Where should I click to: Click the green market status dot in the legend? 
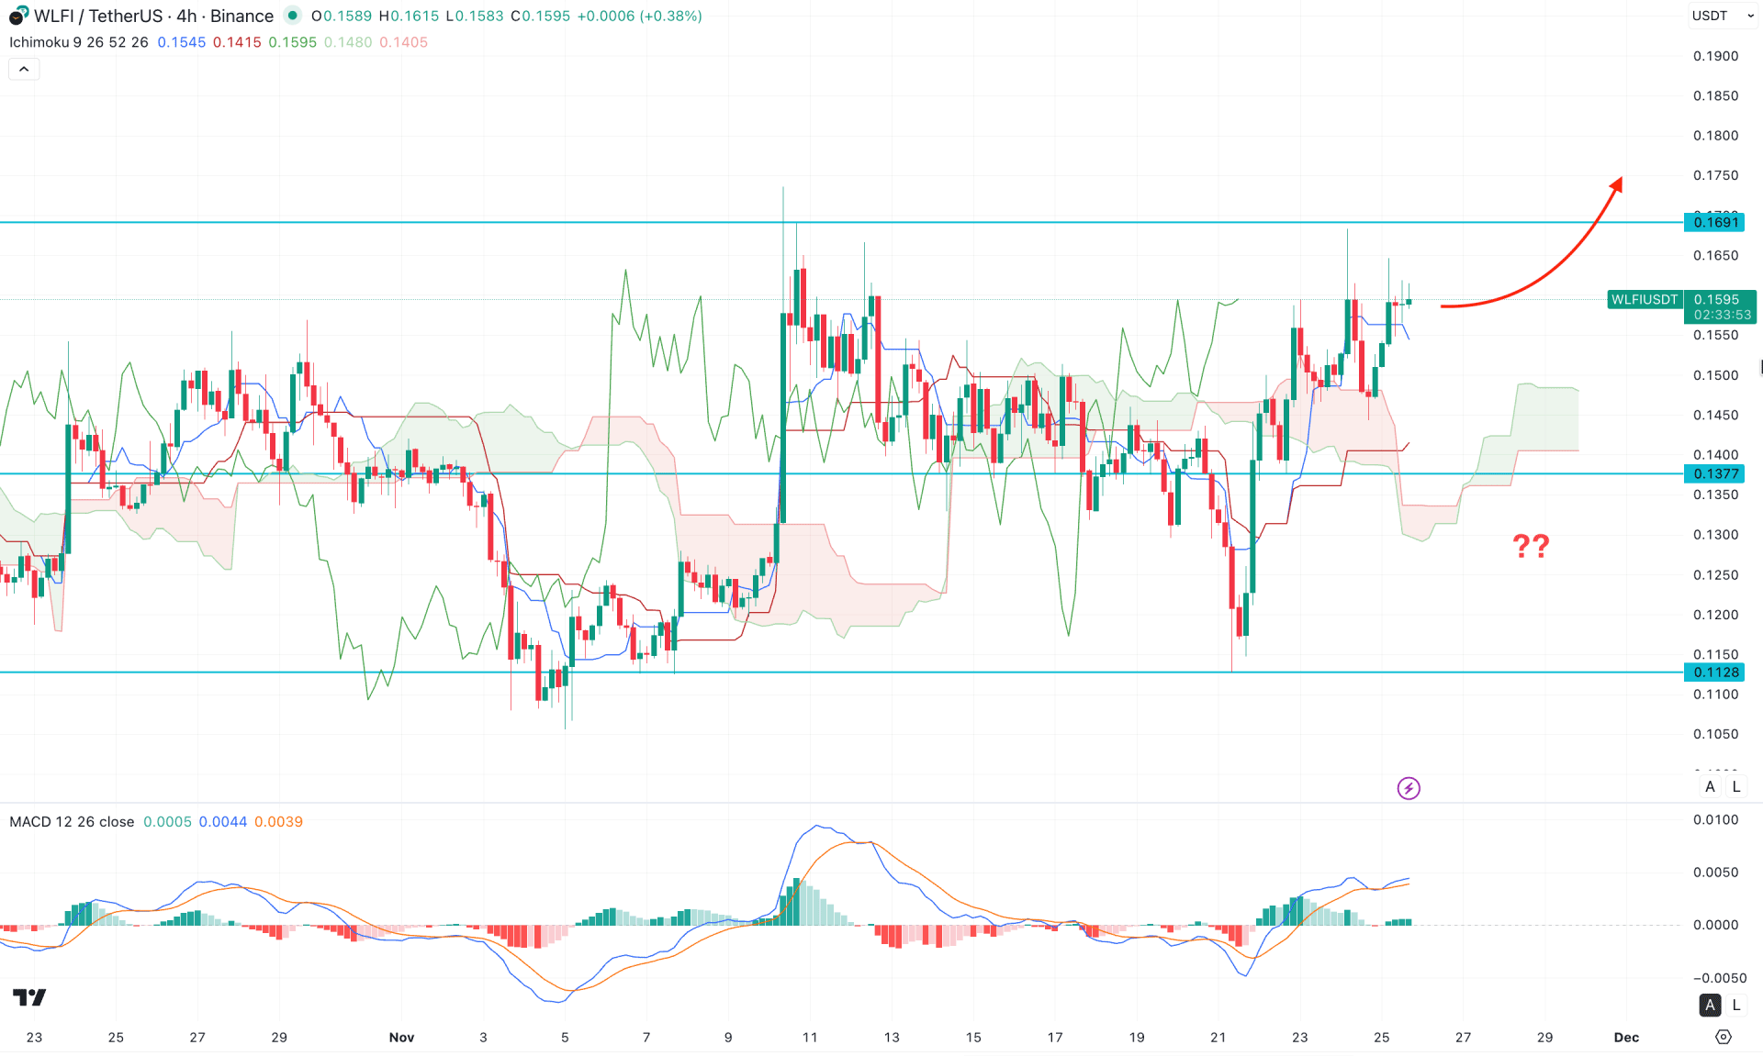point(291,16)
